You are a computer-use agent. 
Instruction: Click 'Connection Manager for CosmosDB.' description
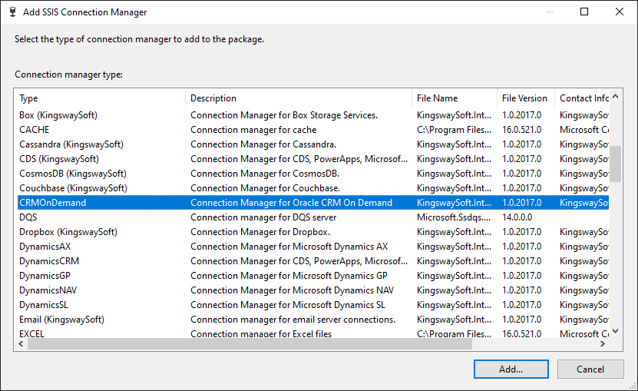(x=265, y=174)
